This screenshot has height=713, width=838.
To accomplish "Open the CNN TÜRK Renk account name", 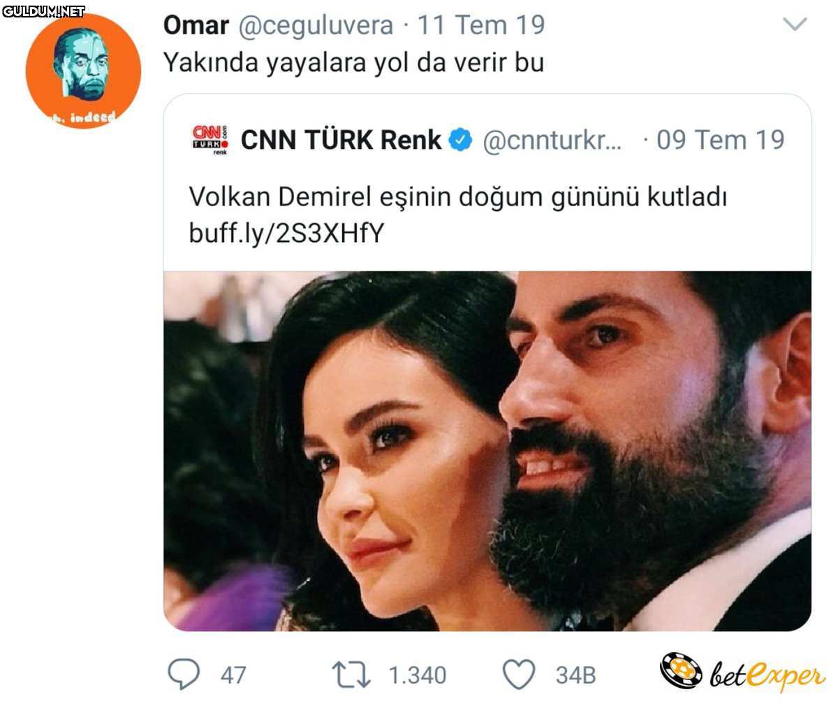I will (x=341, y=140).
